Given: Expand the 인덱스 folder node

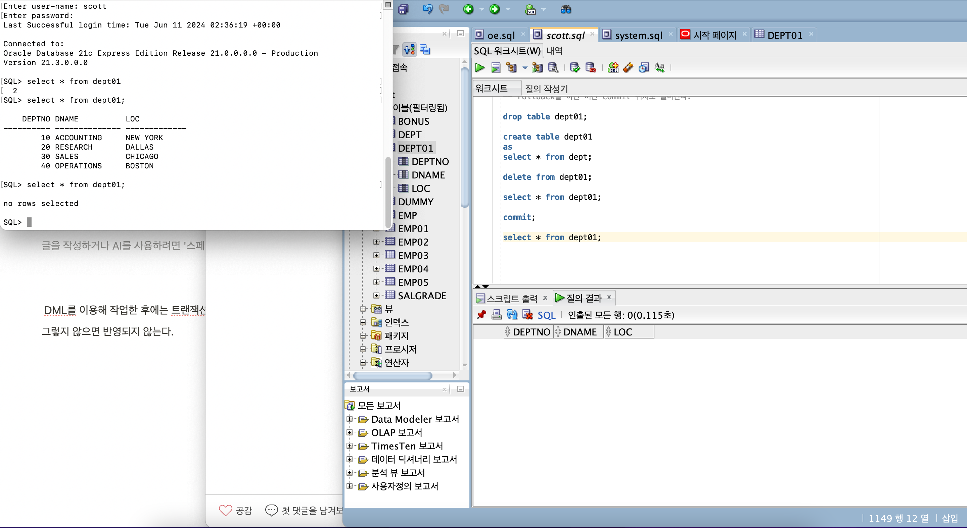Looking at the screenshot, I should pyautogui.click(x=363, y=322).
